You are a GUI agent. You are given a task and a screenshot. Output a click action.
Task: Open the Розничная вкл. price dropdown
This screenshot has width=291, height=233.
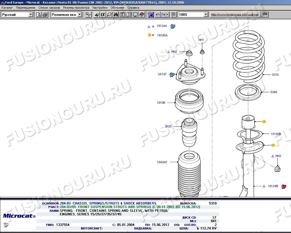pyautogui.click(x=80, y=14)
